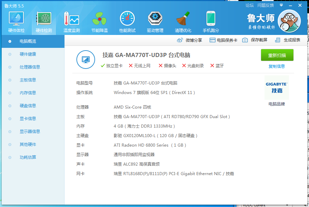This screenshot has width=309, height=207.
Task: Click the 摄像头 feature indicator
Action: tap(167, 66)
